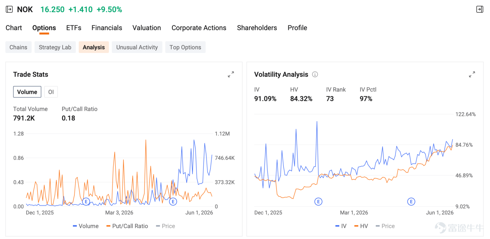Viewport: 490px width, 239px height.
Task: Enable Price series in Volatility Analysis legend
Action: [x=385, y=226]
